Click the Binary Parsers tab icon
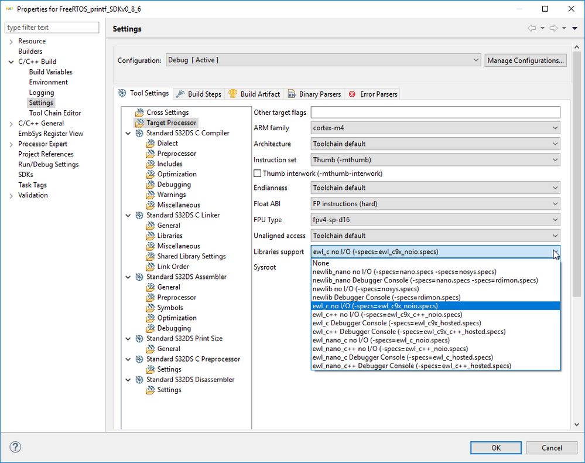585x463 pixels. (x=292, y=94)
